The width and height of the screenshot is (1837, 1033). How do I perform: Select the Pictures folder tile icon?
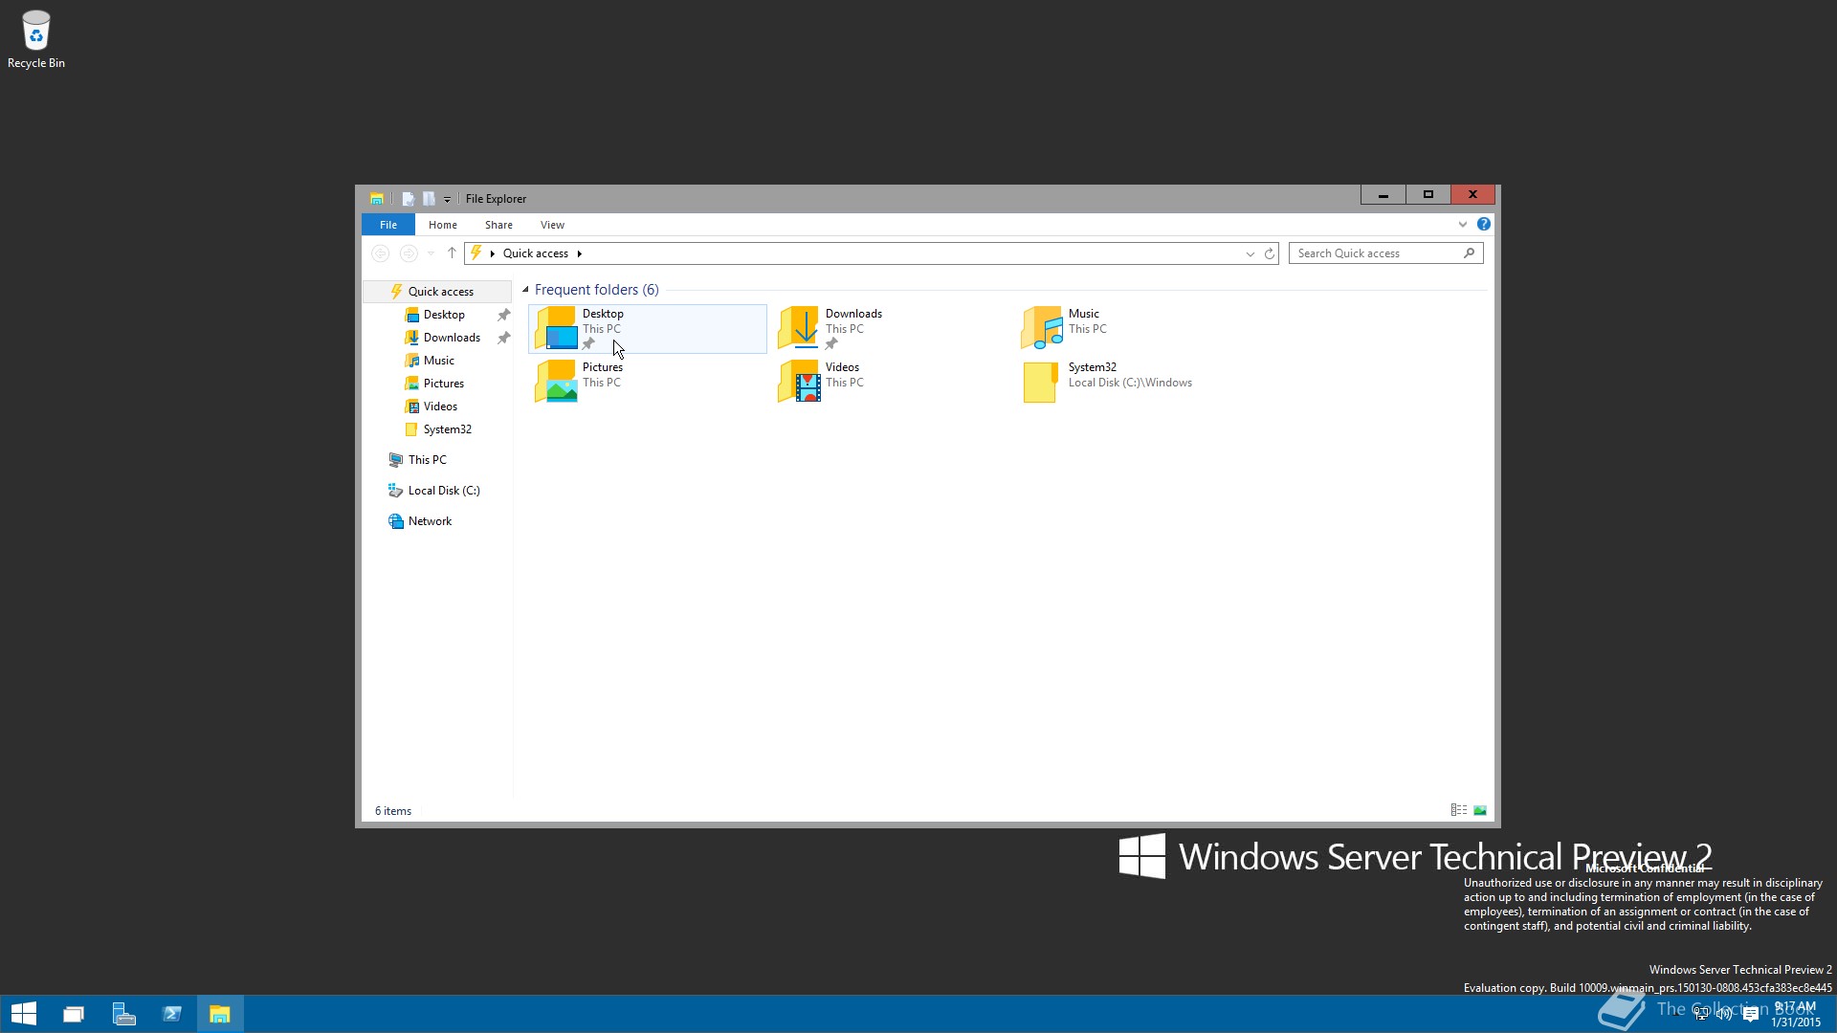click(x=557, y=382)
